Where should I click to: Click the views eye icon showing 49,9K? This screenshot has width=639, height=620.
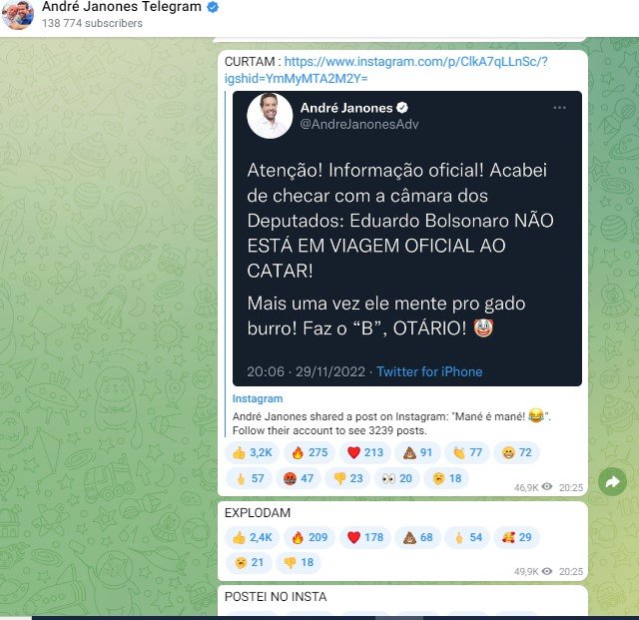pos(547,571)
